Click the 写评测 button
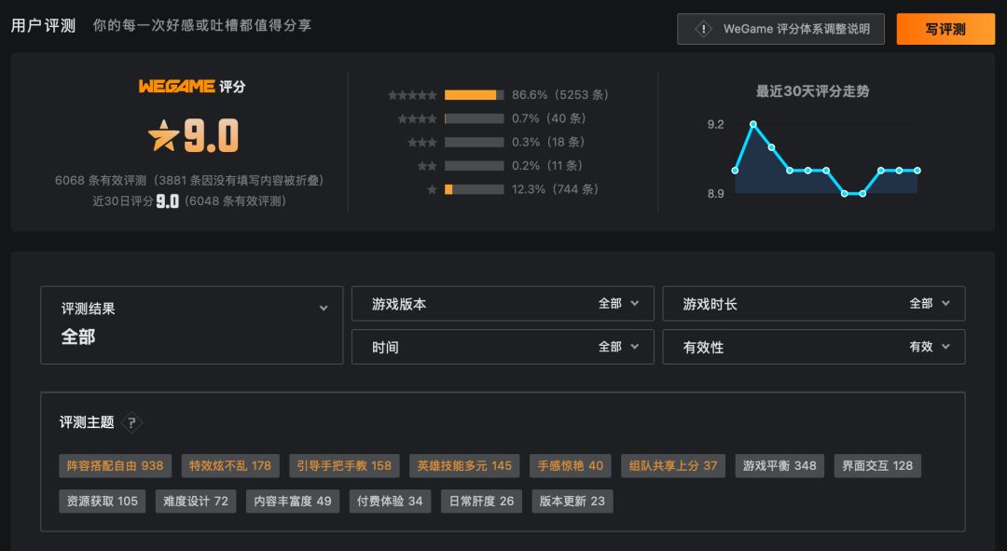Image resolution: width=1007 pixels, height=551 pixels. pos(945,29)
